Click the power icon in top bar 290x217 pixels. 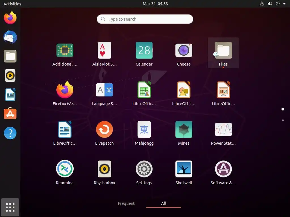click(278, 4)
